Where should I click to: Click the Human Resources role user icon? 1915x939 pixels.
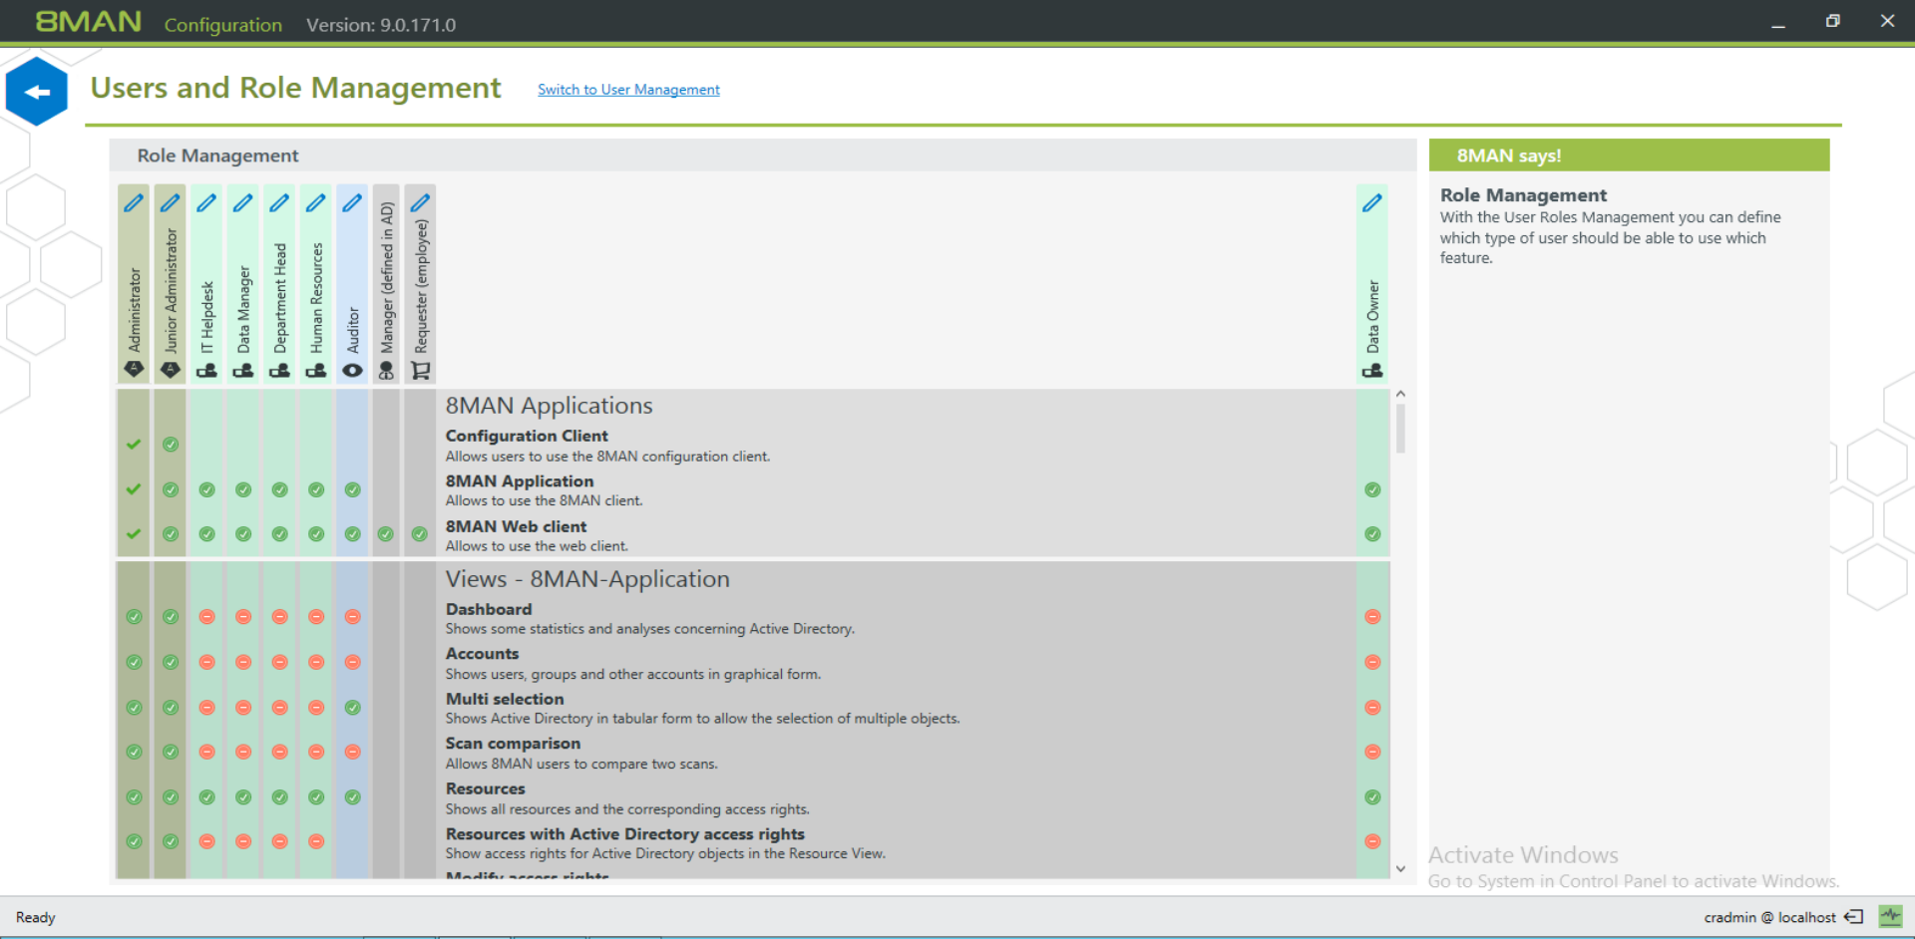pos(316,370)
